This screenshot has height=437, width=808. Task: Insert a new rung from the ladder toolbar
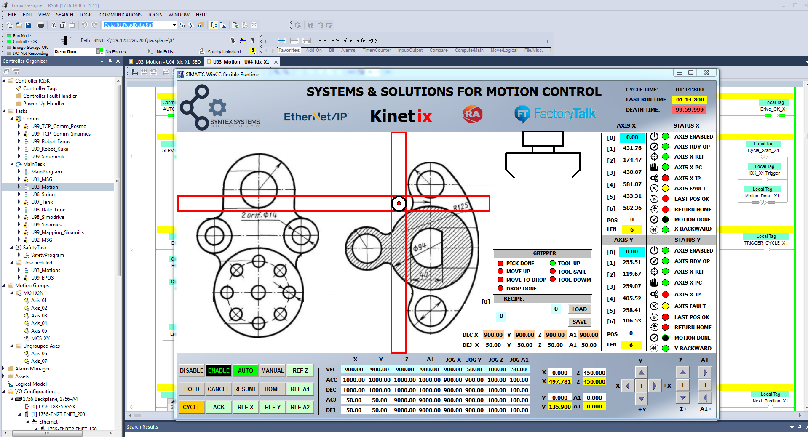coord(281,41)
